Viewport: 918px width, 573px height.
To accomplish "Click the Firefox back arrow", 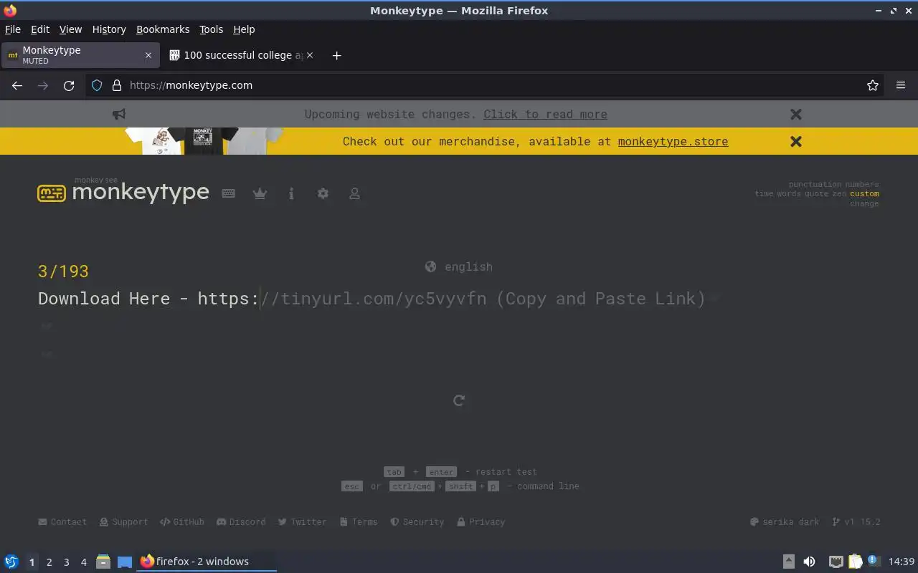I will [17, 85].
